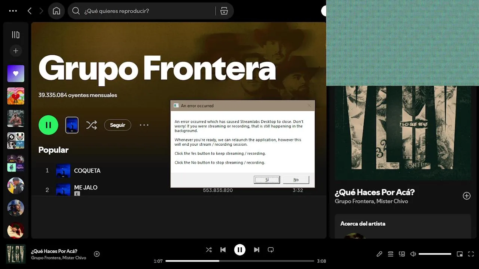479x269 pixels.
Task: Open the bottom red-hat avatar in sidebar
Action: pos(16,230)
